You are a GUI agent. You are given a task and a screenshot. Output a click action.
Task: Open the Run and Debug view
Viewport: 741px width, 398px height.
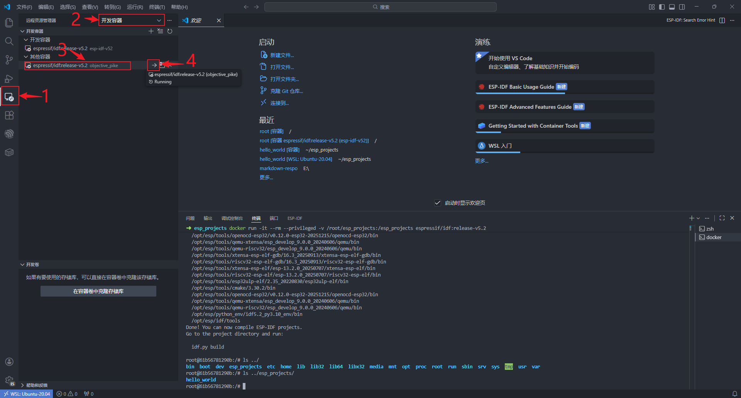[x=9, y=79]
